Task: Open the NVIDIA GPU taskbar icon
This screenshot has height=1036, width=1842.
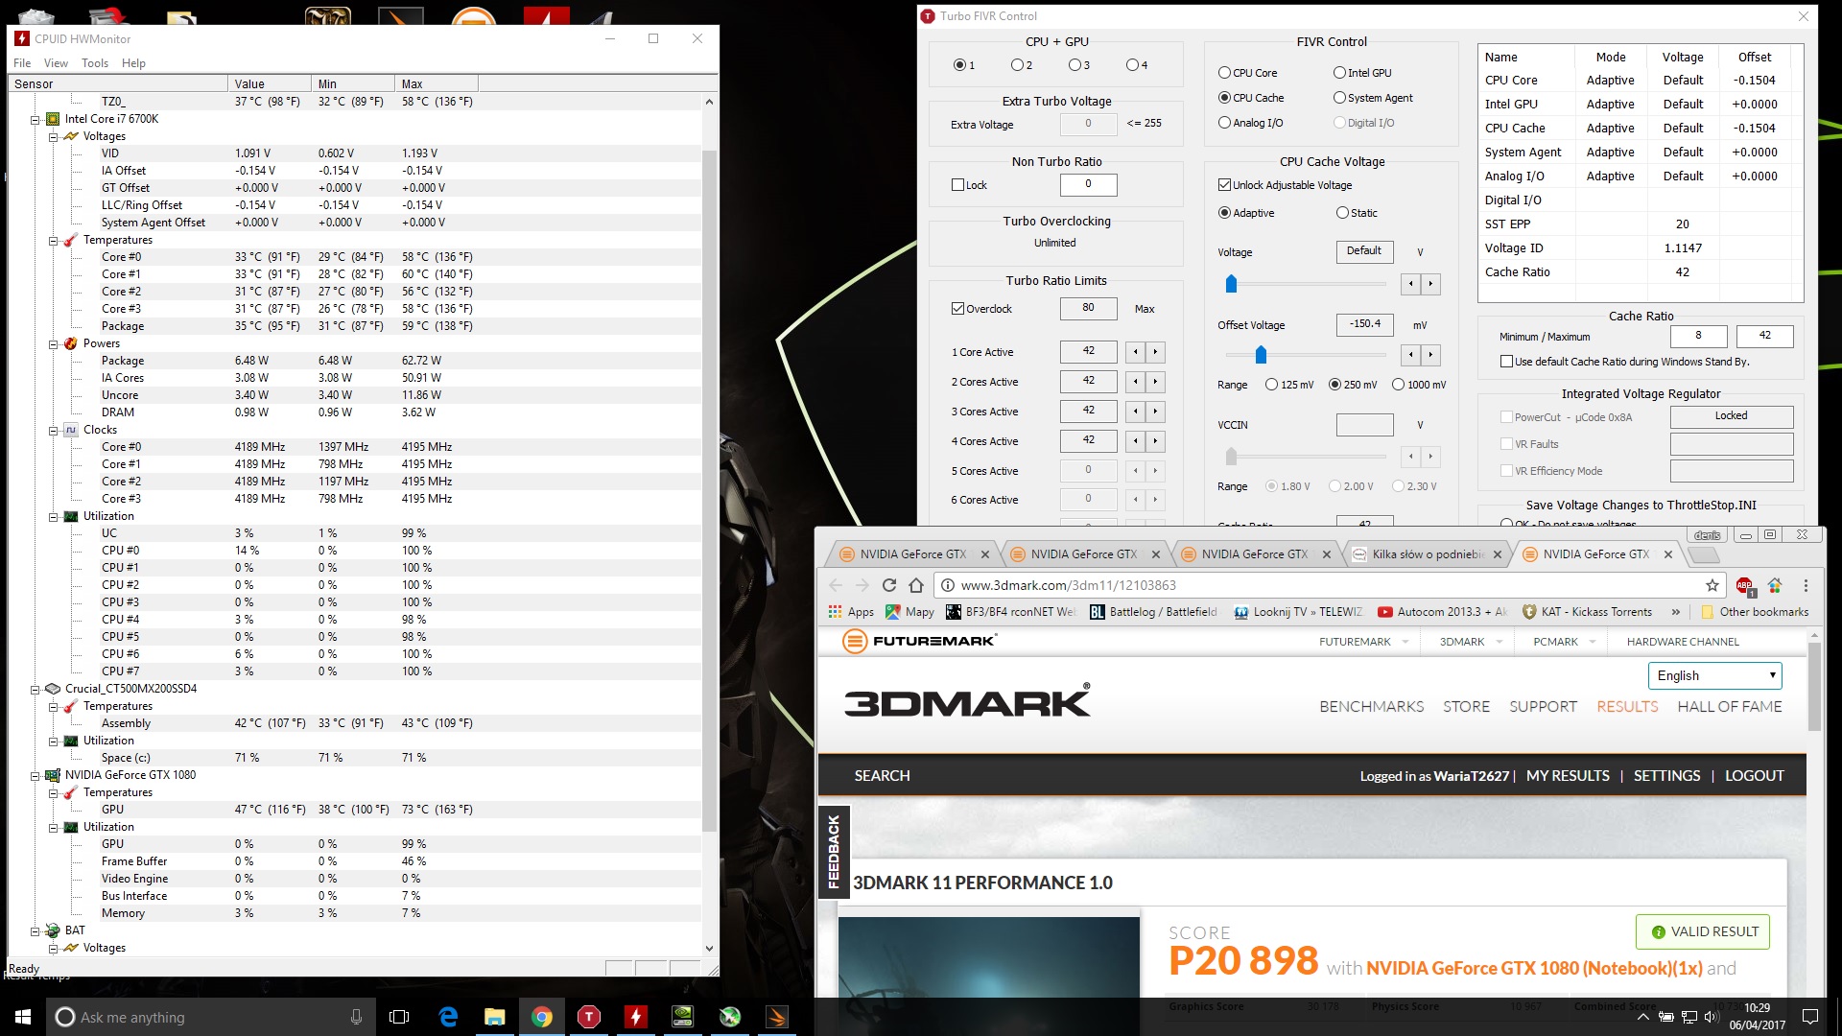Action: [683, 1017]
